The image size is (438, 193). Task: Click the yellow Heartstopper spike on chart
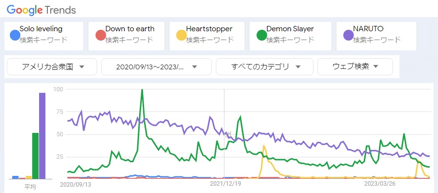tap(264, 147)
